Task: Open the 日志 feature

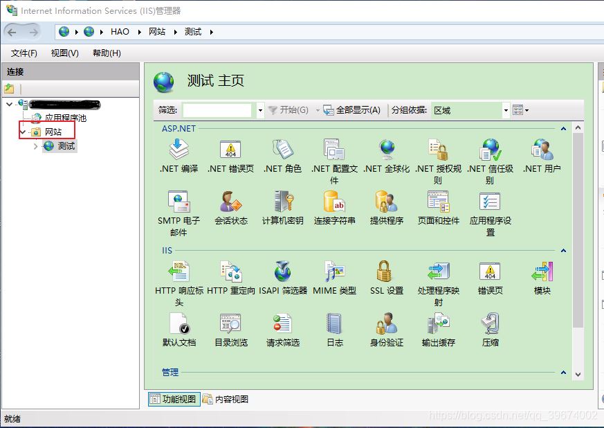Action: tap(334, 330)
